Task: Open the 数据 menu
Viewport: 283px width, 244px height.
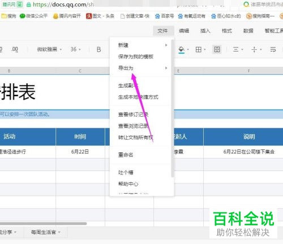Action: point(248,31)
